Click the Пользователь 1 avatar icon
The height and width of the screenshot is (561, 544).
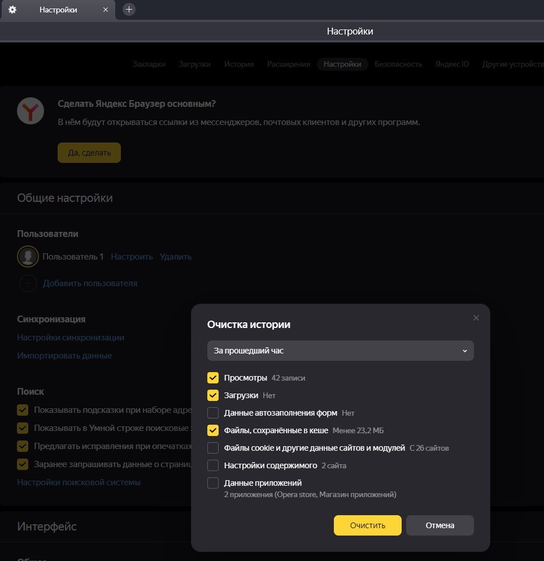pos(28,257)
